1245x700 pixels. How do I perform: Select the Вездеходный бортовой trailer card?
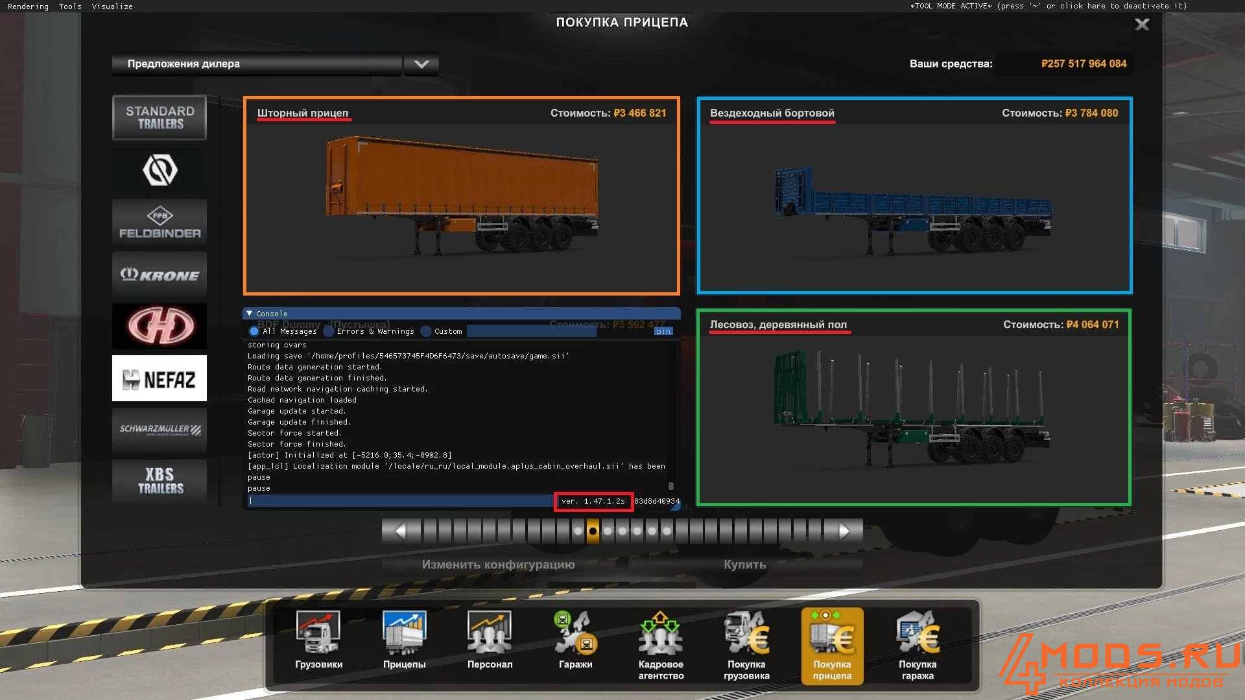[914, 196]
